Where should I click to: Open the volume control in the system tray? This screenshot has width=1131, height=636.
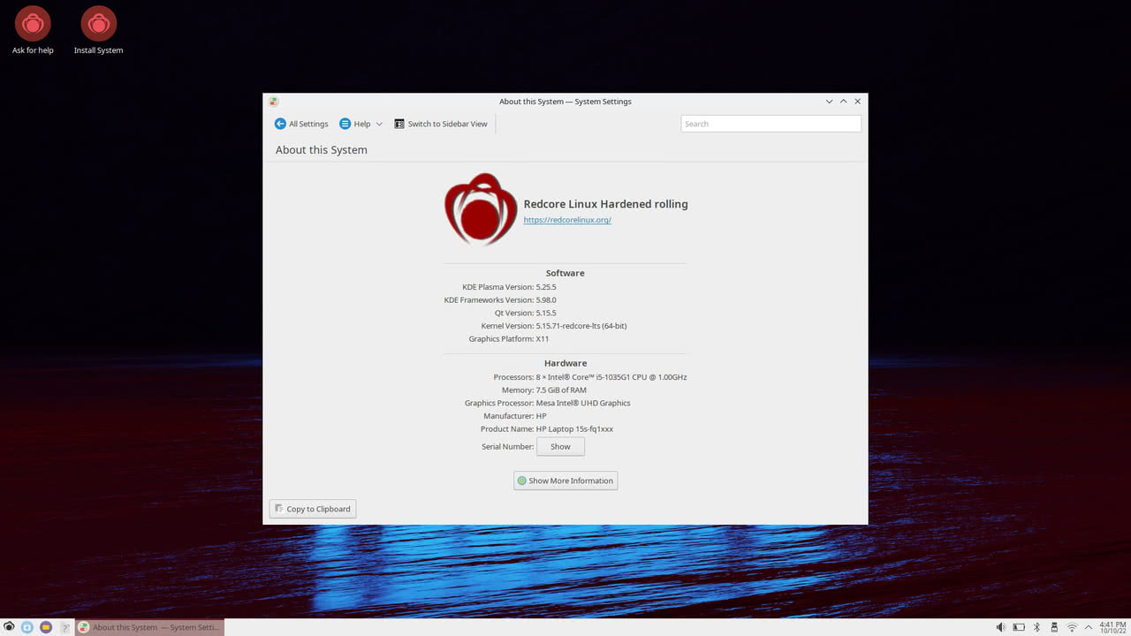1001,627
